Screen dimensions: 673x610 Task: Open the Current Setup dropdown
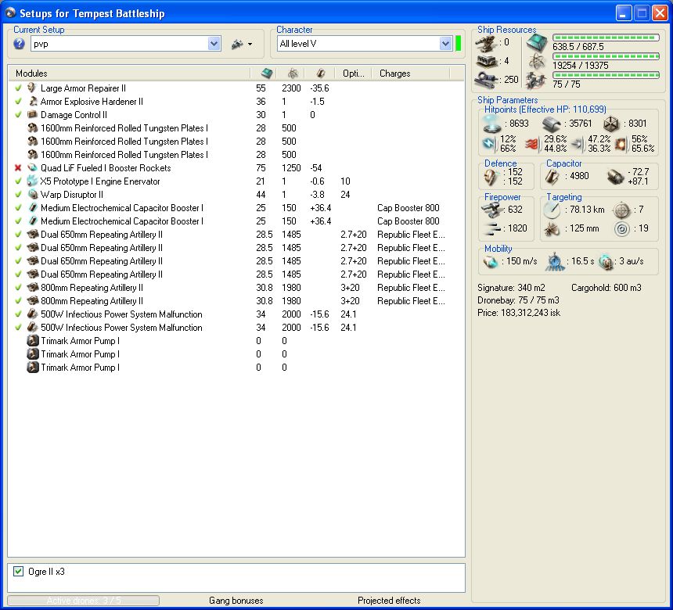(214, 45)
